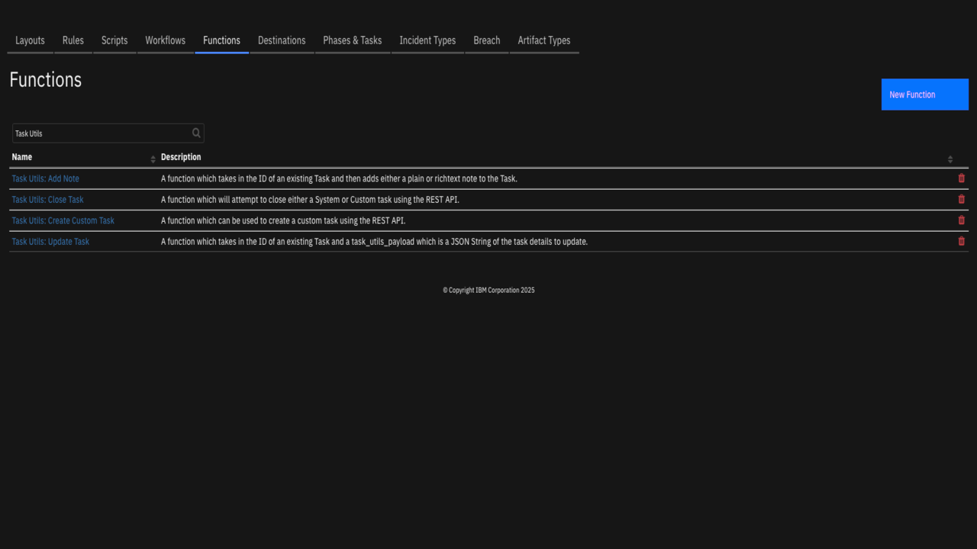The image size is (977, 549).
Task: Open the Rules tab
Action: point(73,40)
